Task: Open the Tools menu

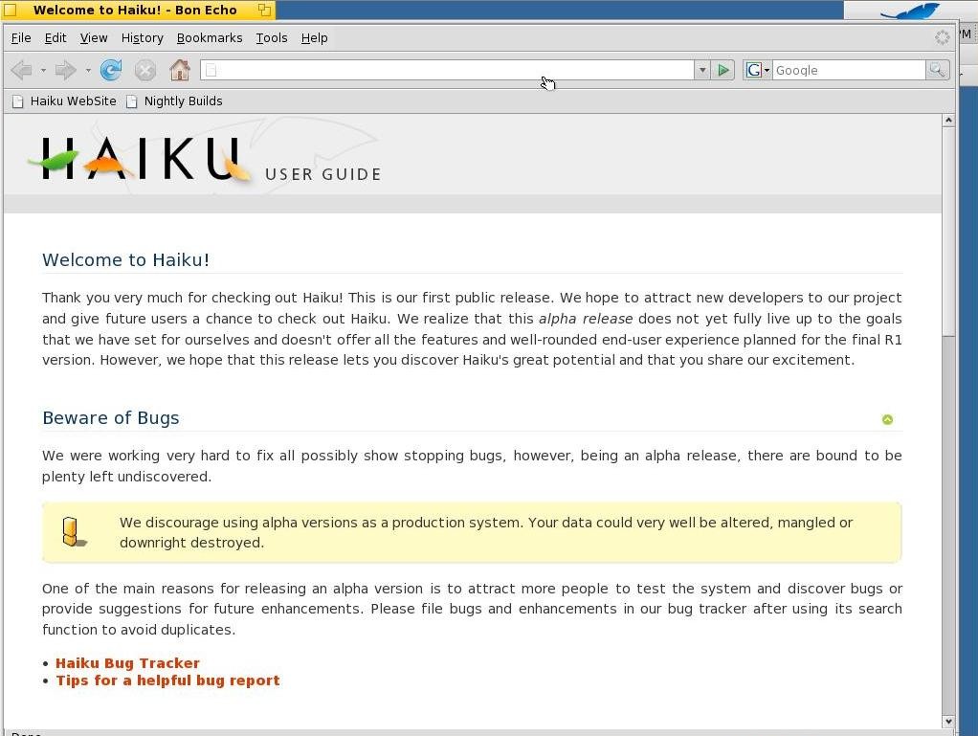Action: pos(272,38)
